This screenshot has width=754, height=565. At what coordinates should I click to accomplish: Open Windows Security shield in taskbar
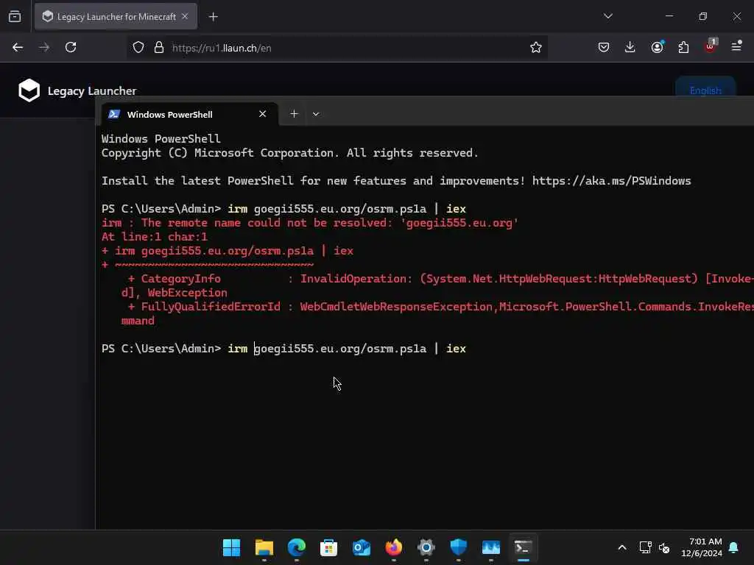458,547
